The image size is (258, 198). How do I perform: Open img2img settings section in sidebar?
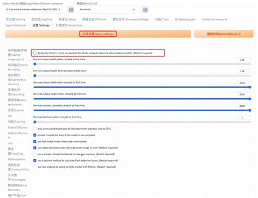tap(15, 151)
